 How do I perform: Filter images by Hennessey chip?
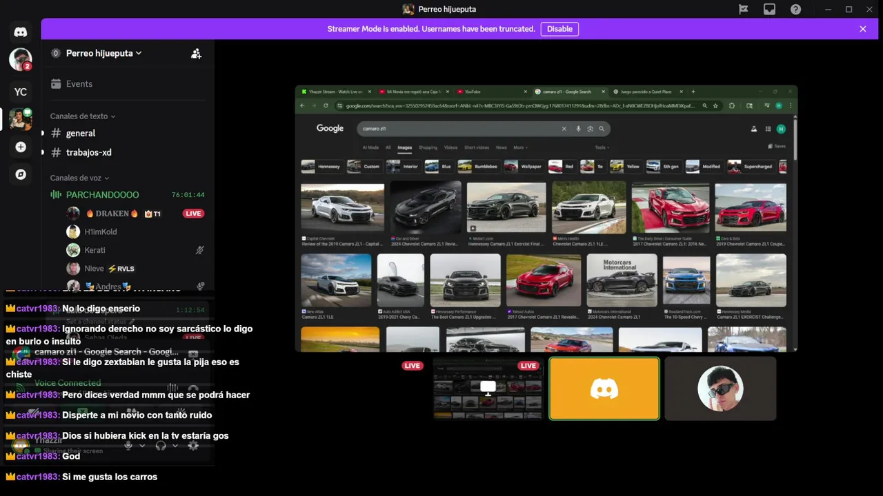coord(321,166)
